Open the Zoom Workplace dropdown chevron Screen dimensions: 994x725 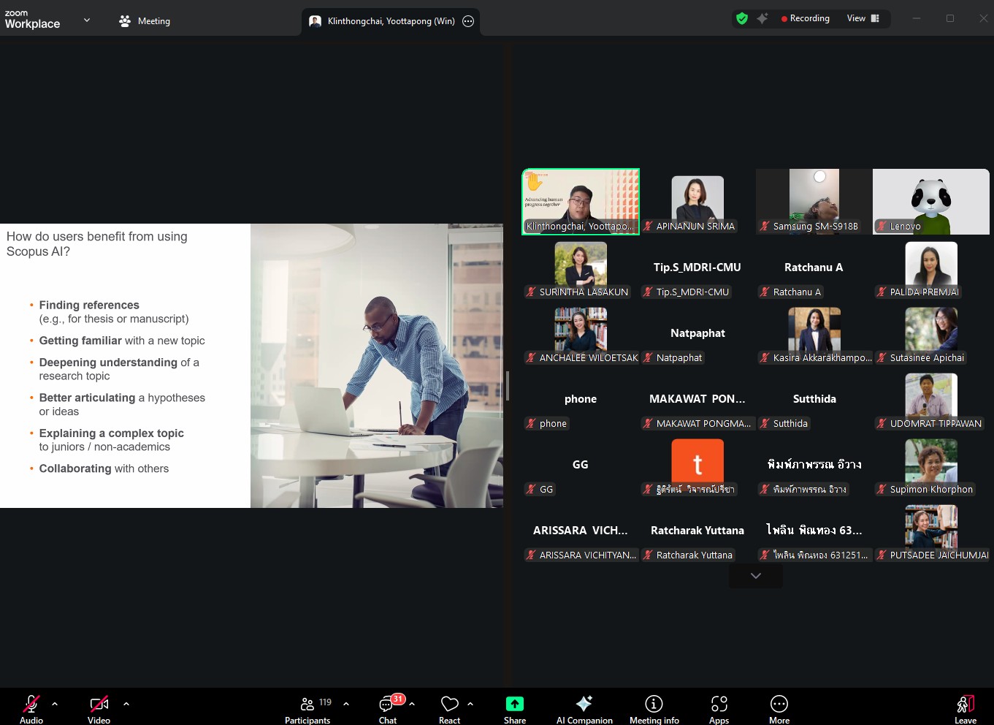87,20
